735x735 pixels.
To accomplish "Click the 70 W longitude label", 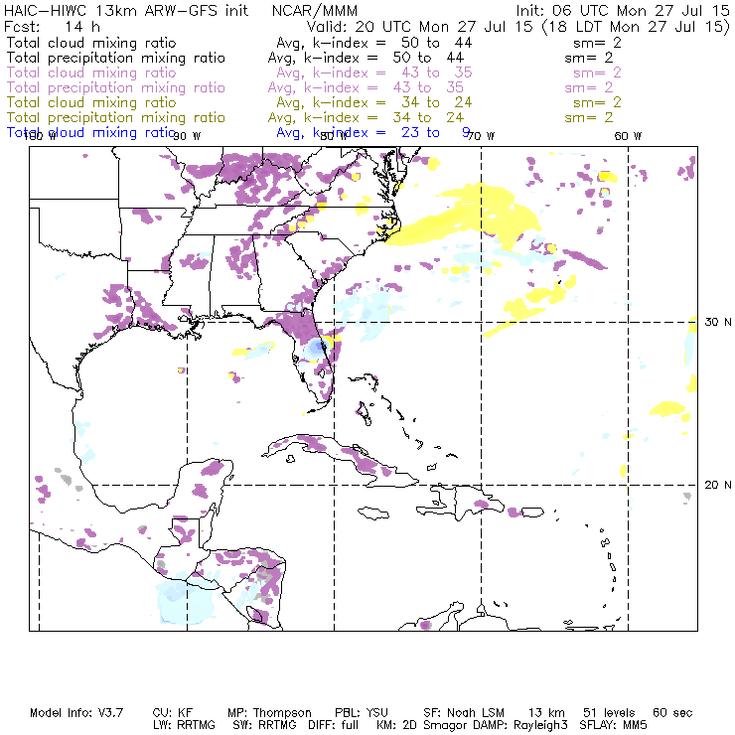I will (x=481, y=136).
